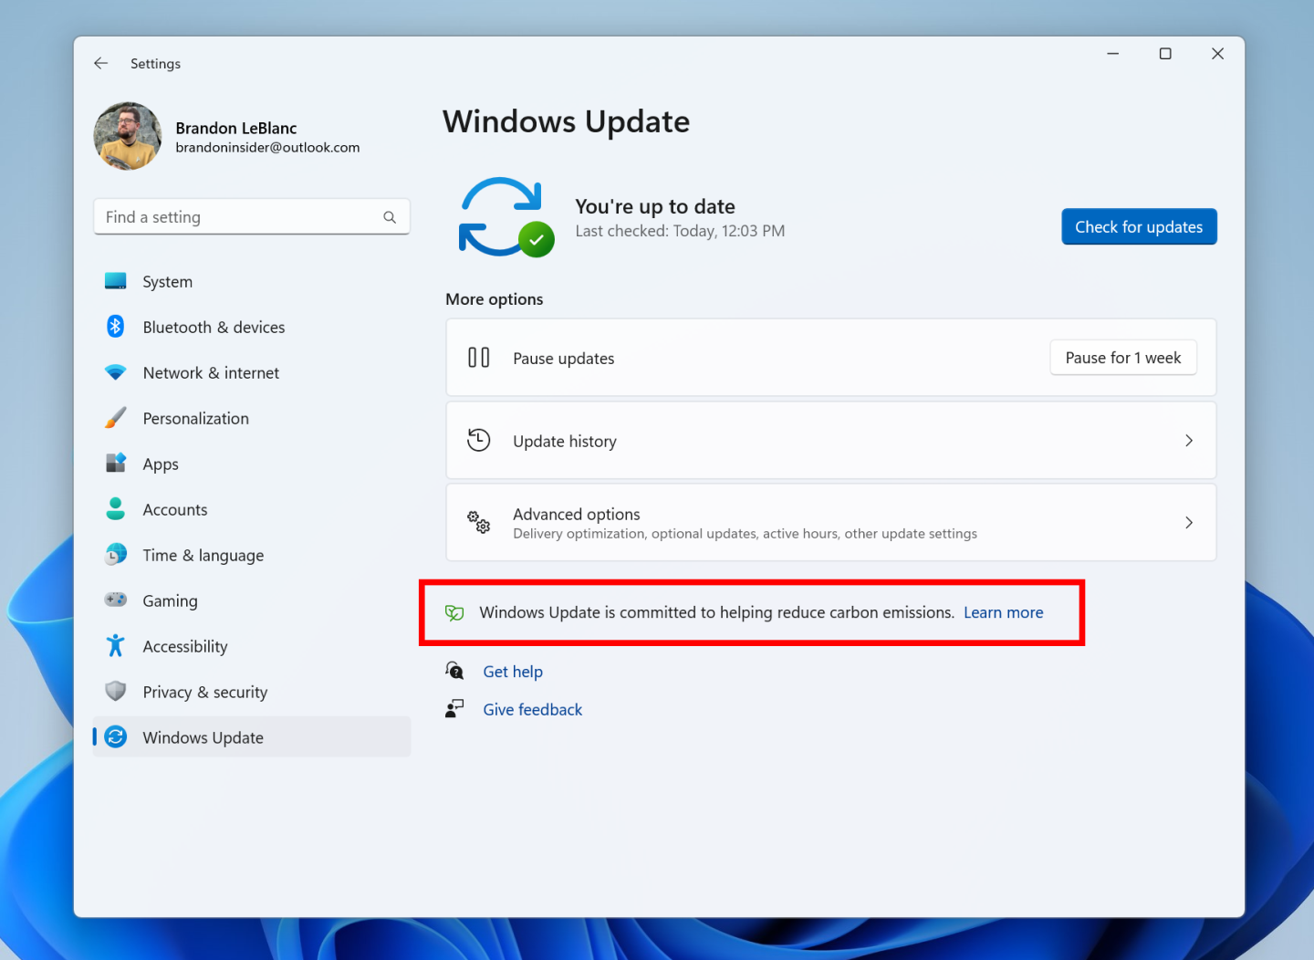Image resolution: width=1314 pixels, height=960 pixels.
Task: Open the Personalization brush icon
Action: [x=115, y=418]
